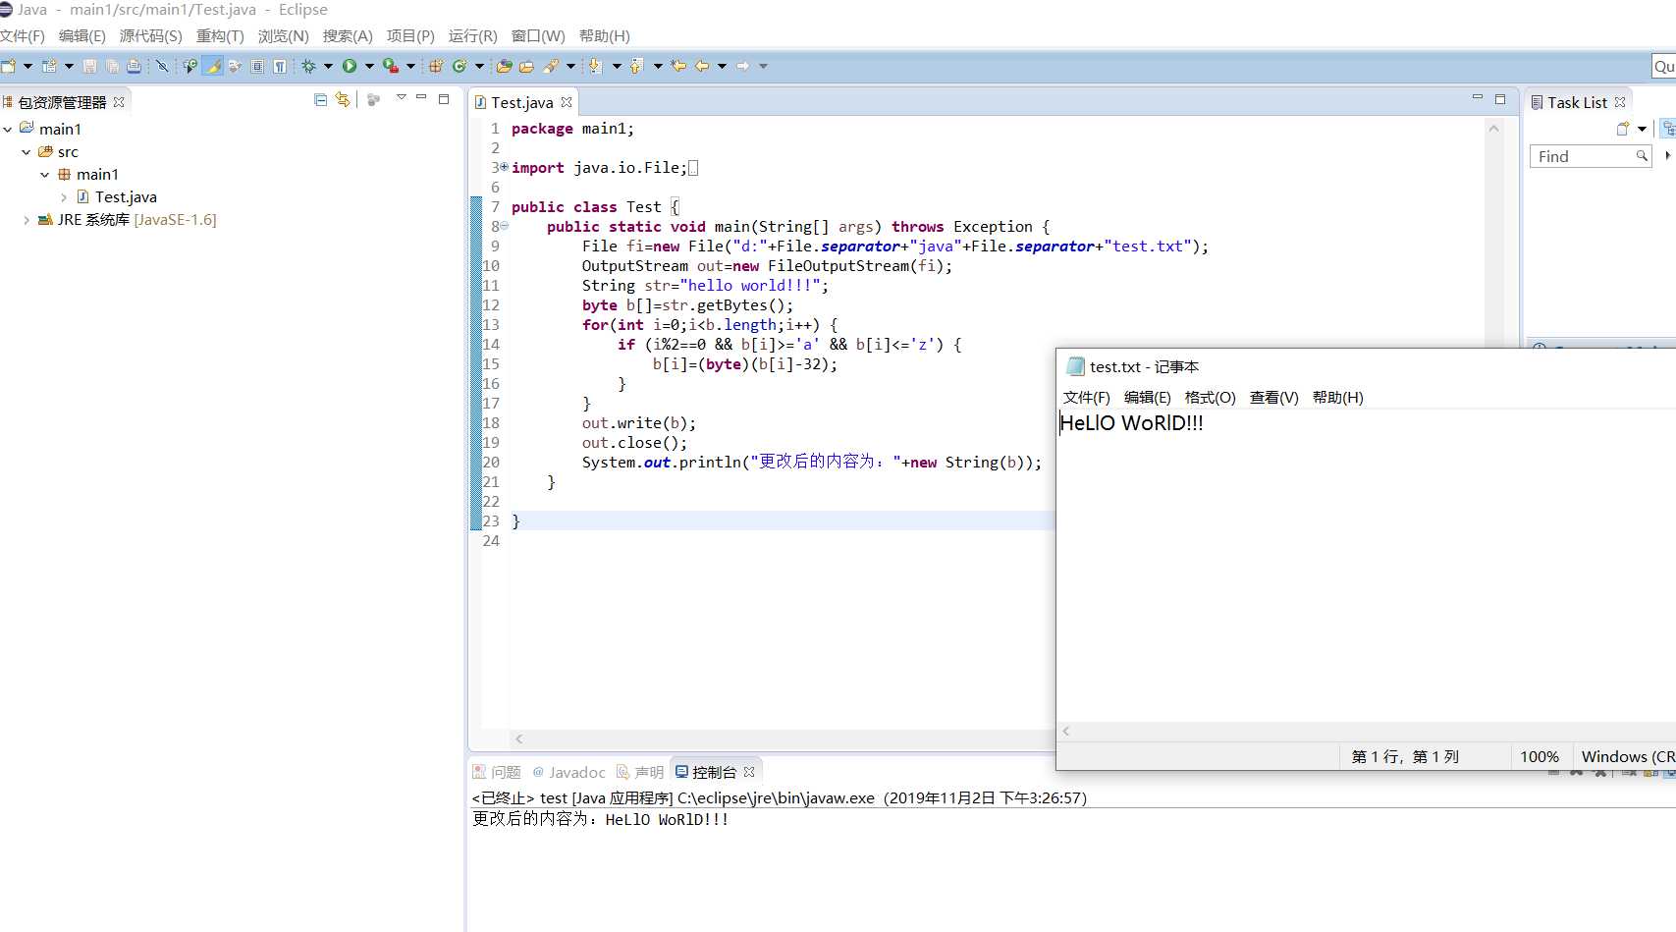1676x932 pixels.
Task: Expand folded imports on line 3
Action: [x=505, y=167]
